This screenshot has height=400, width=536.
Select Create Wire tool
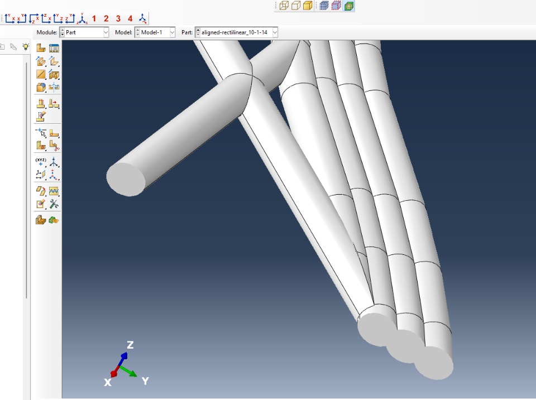pyautogui.click(x=41, y=74)
